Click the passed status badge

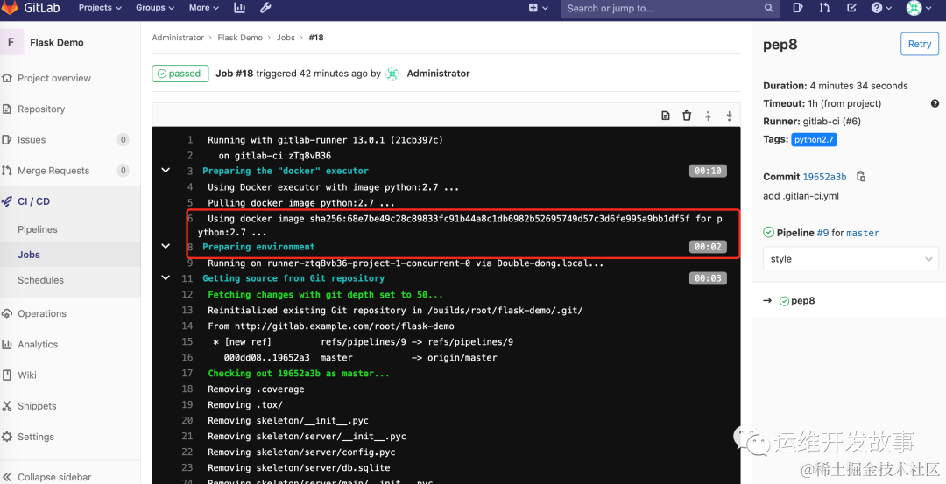pos(180,74)
